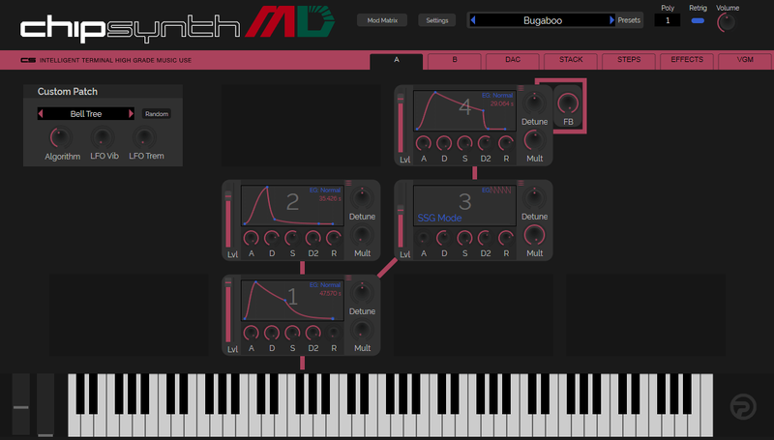Image resolution: width=774 pixels, height=440 pixels.
Task: Open the Mod Matrix
Action: pos(382,19)
